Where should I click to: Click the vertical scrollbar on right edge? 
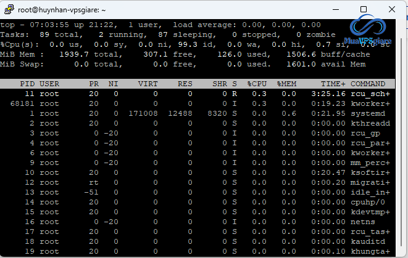[404, 135]
